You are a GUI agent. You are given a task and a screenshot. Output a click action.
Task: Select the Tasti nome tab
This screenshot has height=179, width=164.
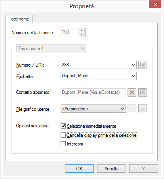tap(19, 19)
